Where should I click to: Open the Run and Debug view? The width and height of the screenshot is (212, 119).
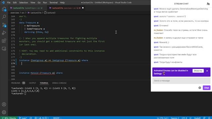click(x=4, y=33)
